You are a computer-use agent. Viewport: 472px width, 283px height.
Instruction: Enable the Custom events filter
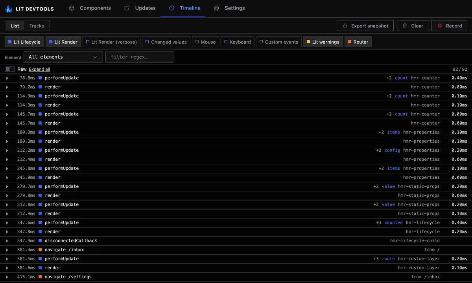click(x=278, y=42)
